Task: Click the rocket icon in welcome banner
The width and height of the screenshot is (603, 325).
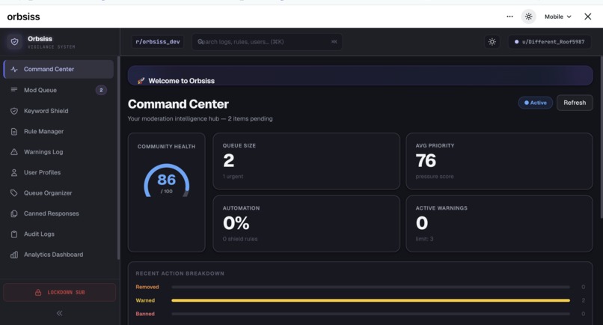Action: pos(141,80)
